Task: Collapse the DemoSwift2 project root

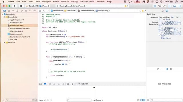Action: point(3,14)
